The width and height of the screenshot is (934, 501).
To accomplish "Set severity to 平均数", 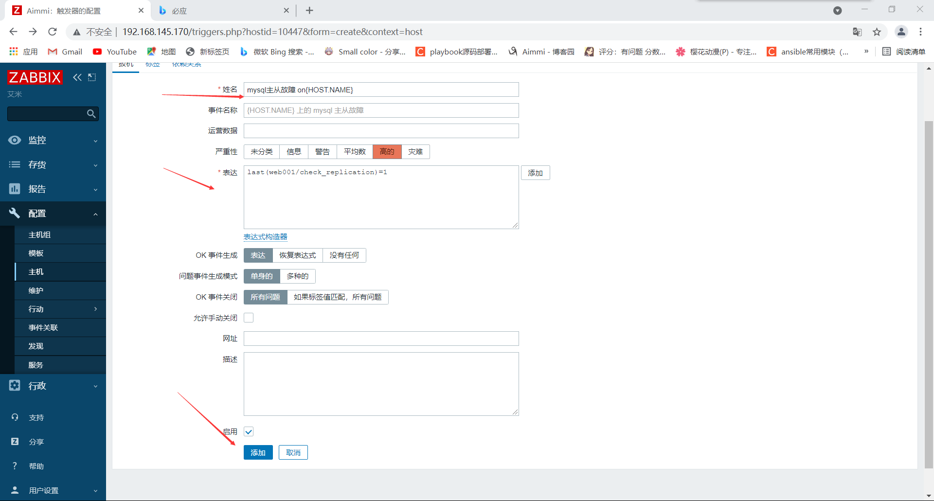I will pos(355,152).
